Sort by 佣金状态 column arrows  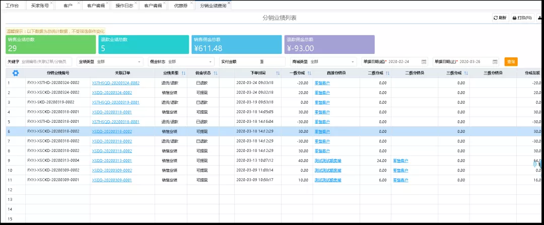point(216,73)
